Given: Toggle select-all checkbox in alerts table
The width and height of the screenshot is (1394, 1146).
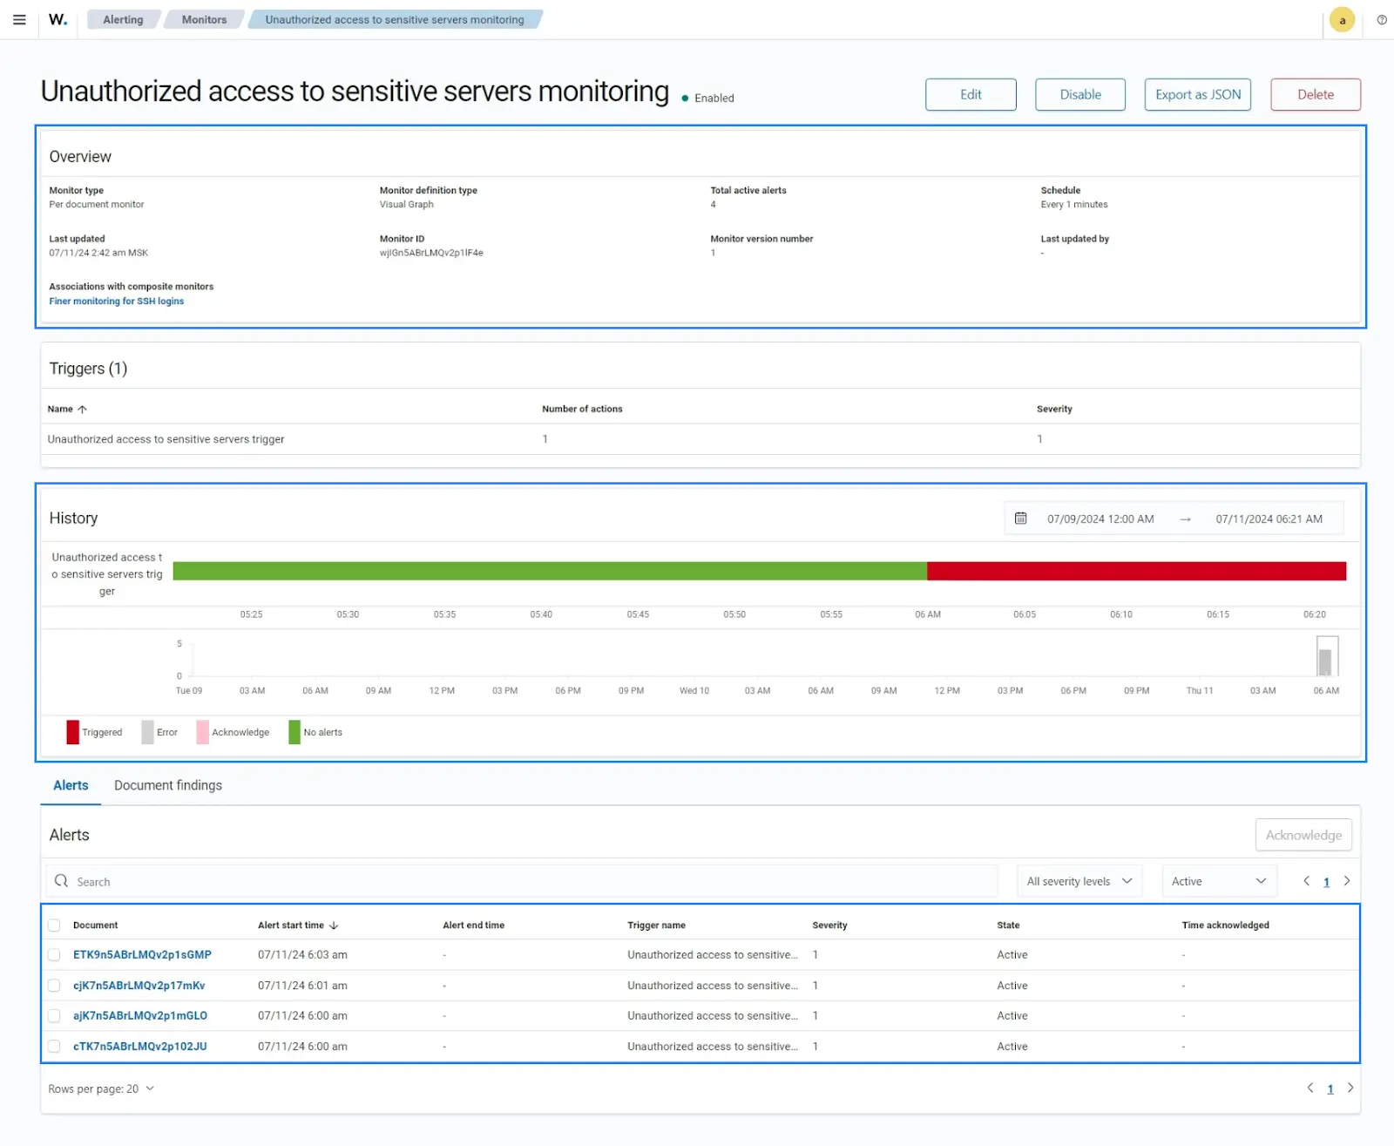Looking at the screenshot, I should point(54,926).
